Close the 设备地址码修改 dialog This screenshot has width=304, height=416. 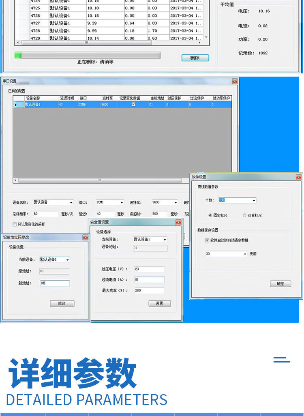(x=85, y=238)
